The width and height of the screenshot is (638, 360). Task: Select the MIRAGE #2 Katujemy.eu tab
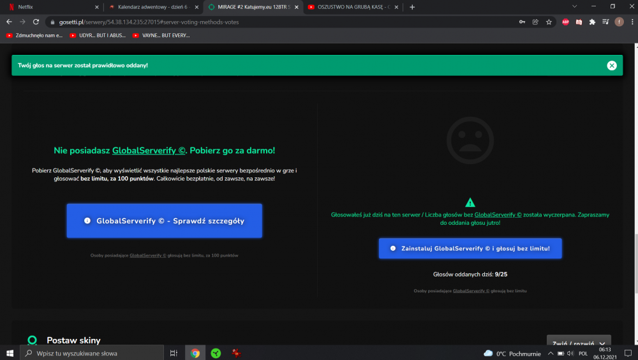click(253, 7)
